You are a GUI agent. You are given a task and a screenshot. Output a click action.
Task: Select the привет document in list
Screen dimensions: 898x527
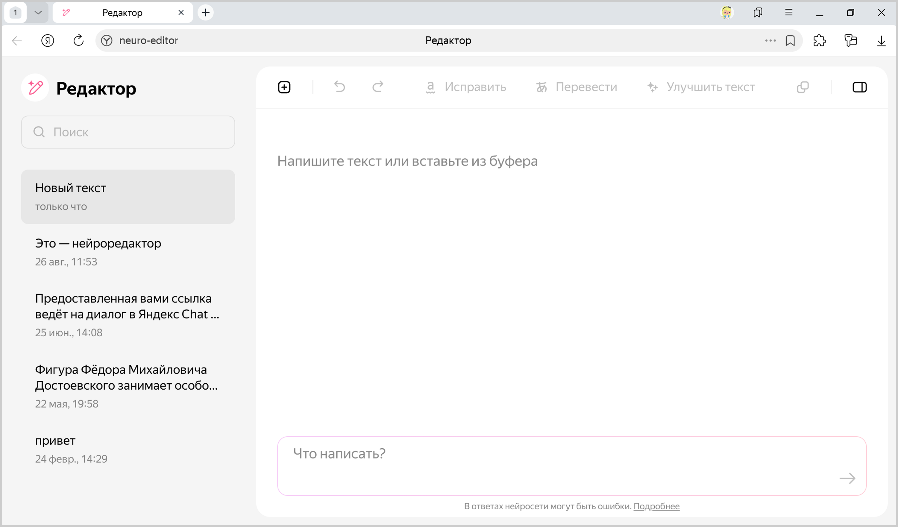(x=55, y=441)
